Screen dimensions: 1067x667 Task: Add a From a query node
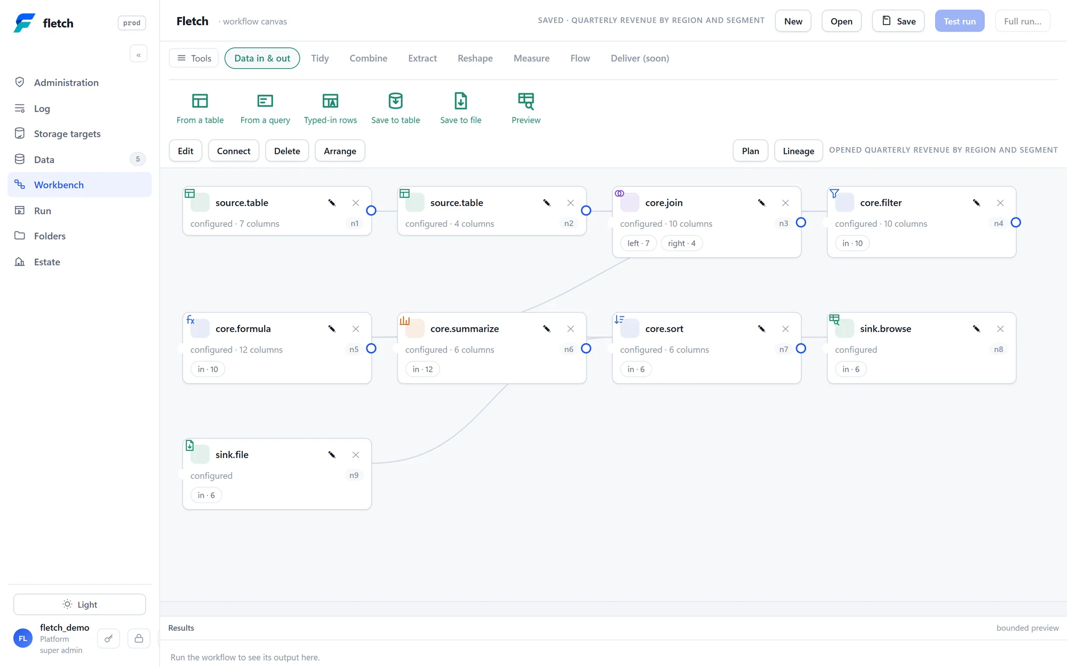pos(265,109)
